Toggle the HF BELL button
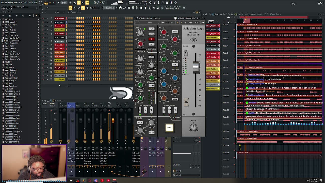The image size is (325, 183). pos(175,31)
